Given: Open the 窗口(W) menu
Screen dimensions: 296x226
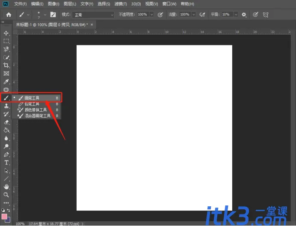Looking at the screenshot, I should pyautogui.click(x=169, y=4).
